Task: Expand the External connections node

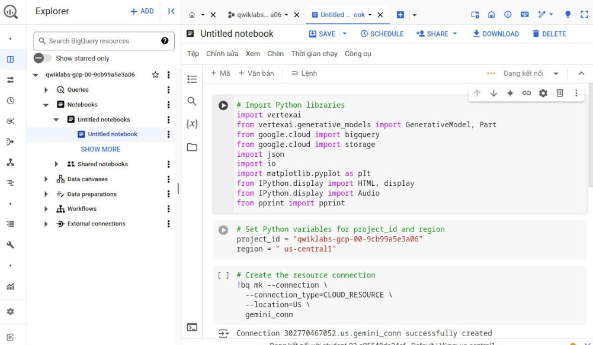Action: 46,224
